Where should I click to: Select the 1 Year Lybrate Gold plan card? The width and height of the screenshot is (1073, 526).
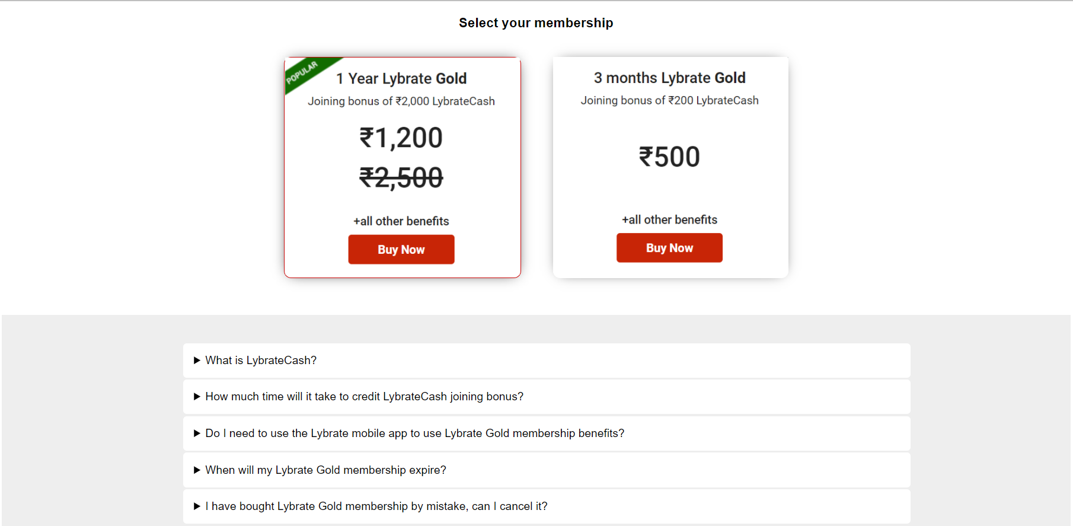tap(402, 167)
